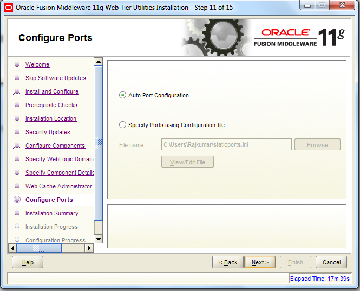Open Configure Components step
360x291 pixels.
tap(55, 145)
